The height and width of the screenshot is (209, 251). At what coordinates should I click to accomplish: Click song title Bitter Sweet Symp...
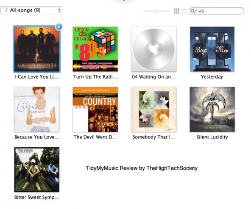[x=36, y=197]
